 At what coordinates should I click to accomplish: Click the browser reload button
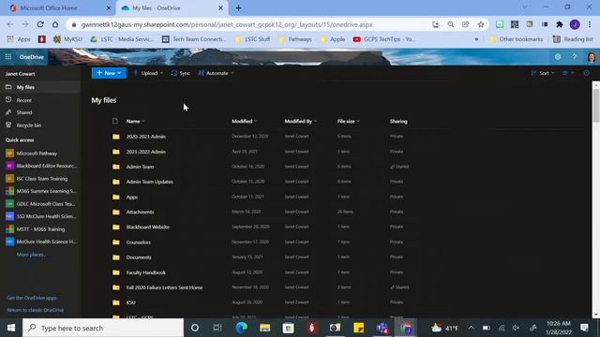point(40,24)
